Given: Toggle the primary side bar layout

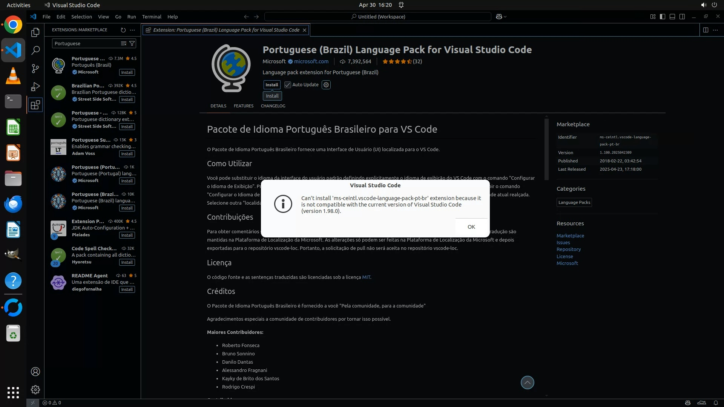Looking at the screenshot, I should click(x=663, y=17).
